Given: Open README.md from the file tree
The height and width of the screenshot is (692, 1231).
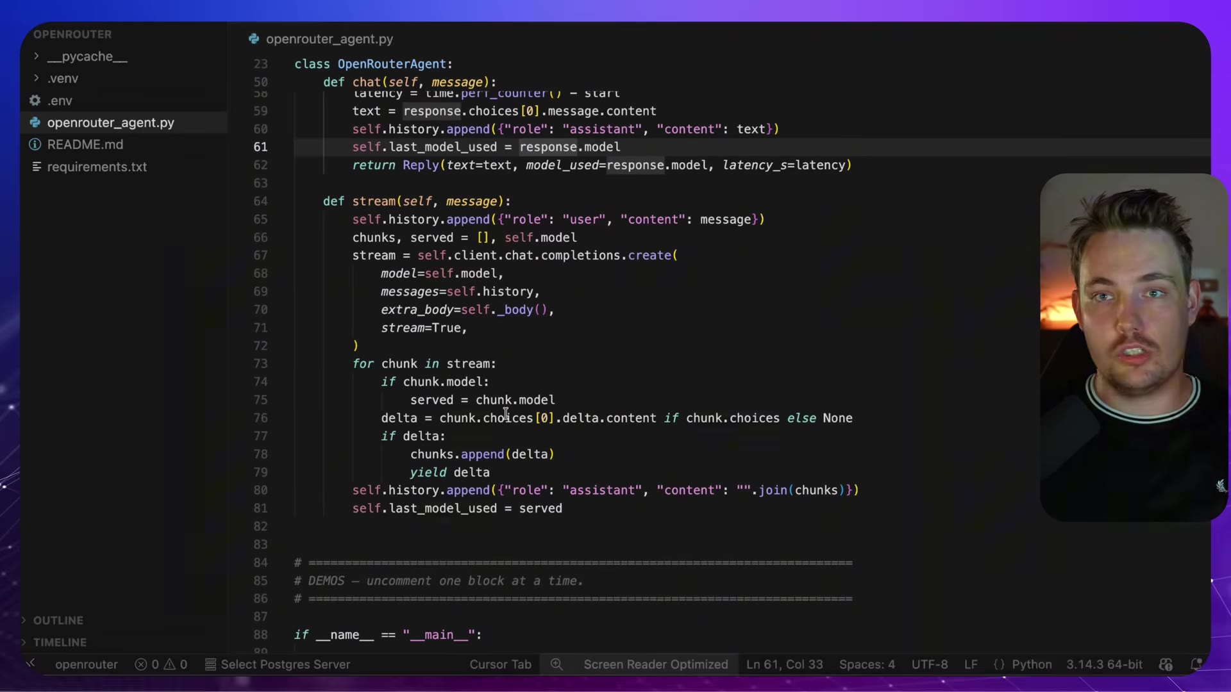Looking at the screenshot, I should (x=85, y=145).
